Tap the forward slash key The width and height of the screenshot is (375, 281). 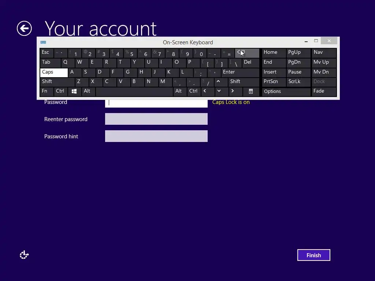[207, 82]
